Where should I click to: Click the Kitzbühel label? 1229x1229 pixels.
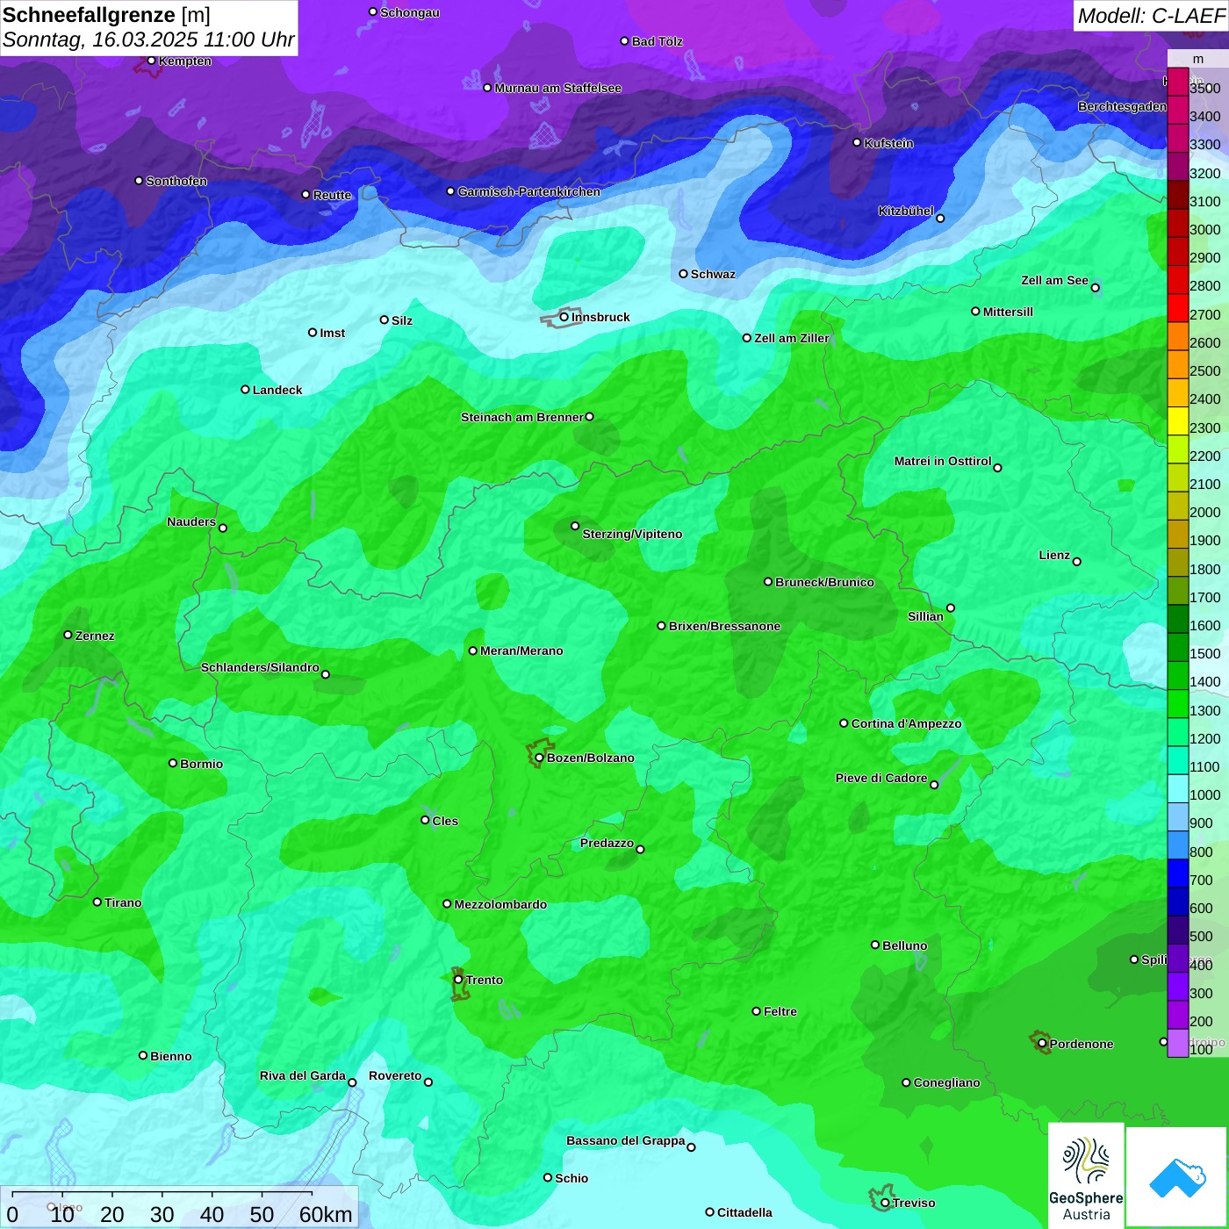point(906,211)
